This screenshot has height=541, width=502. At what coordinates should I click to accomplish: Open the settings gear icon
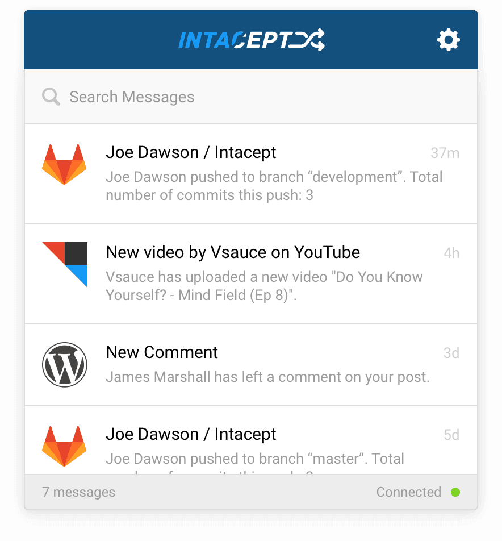point(448,39)
